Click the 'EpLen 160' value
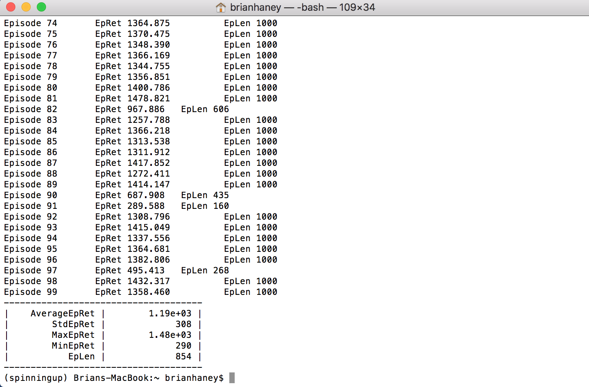Screen dimensions: 589x387 [x=205, y=206]
